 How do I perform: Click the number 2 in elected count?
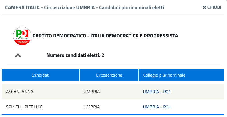click(x=103, y=55)
